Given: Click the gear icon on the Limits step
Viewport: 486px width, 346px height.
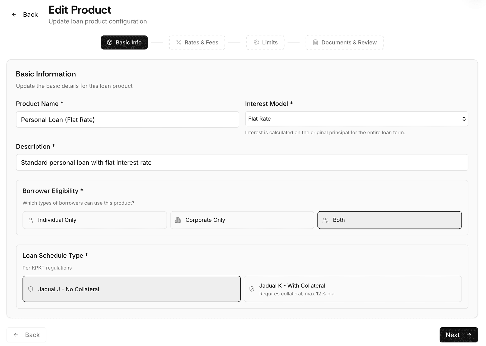Looking at the screenshot, I should (x=256, y=42).
